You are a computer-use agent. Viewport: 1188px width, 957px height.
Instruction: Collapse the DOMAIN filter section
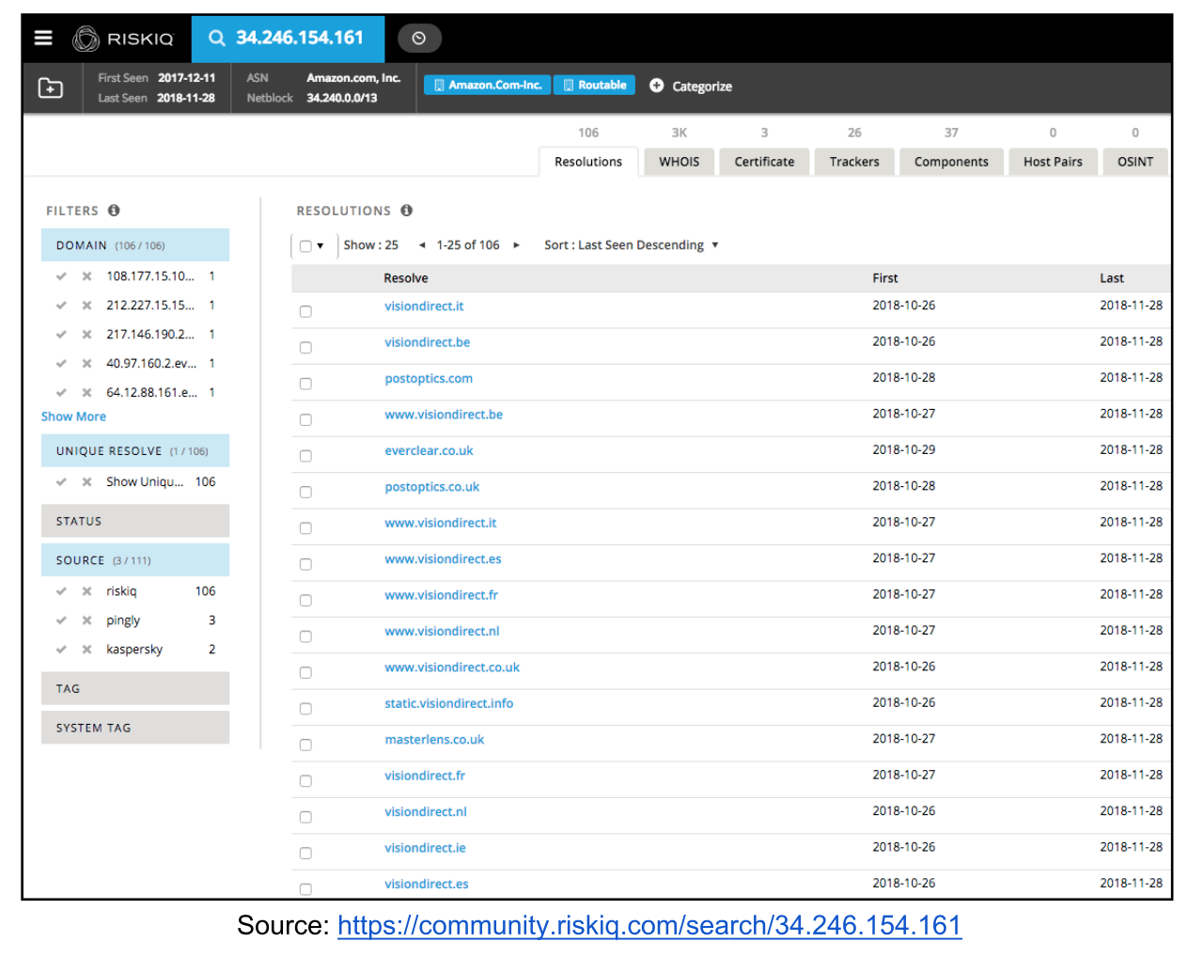click(135, 245)
